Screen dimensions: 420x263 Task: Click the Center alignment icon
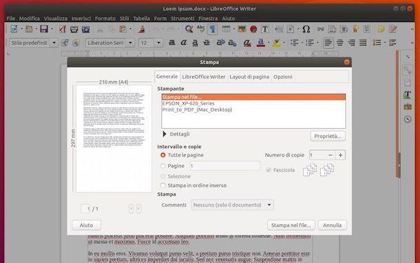[339, 43]
